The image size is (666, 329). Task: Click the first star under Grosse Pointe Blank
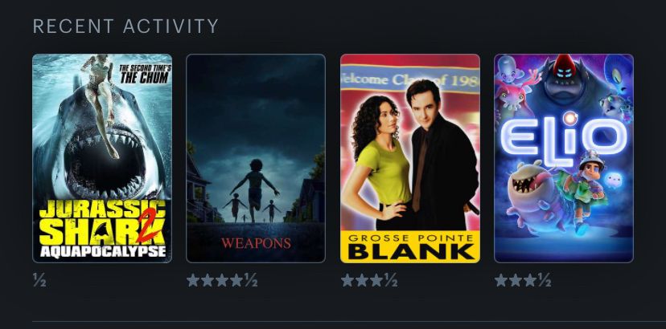tap(347, 280)
